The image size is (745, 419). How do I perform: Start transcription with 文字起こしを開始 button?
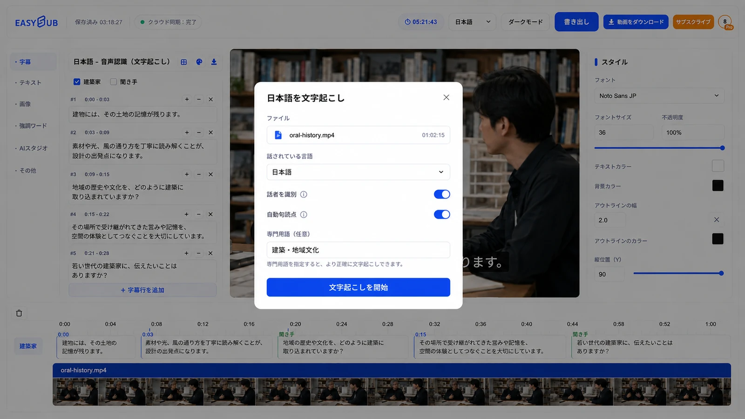point(358,287)
